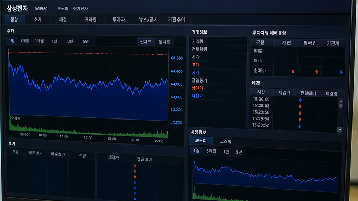Open the 뉴스/공시 tab
The width and height of the screenshot is (358, 201).
[148, 20]
